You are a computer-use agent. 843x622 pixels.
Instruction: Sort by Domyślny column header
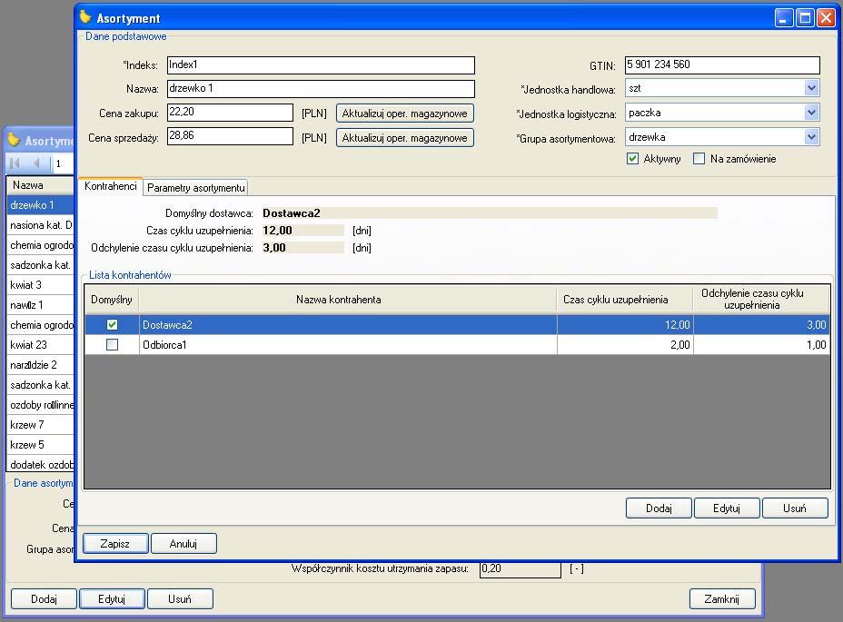click(x=112, y=300)
